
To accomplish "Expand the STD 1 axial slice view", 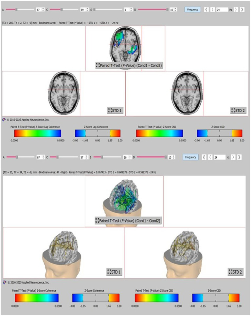I will coord(115,110).
